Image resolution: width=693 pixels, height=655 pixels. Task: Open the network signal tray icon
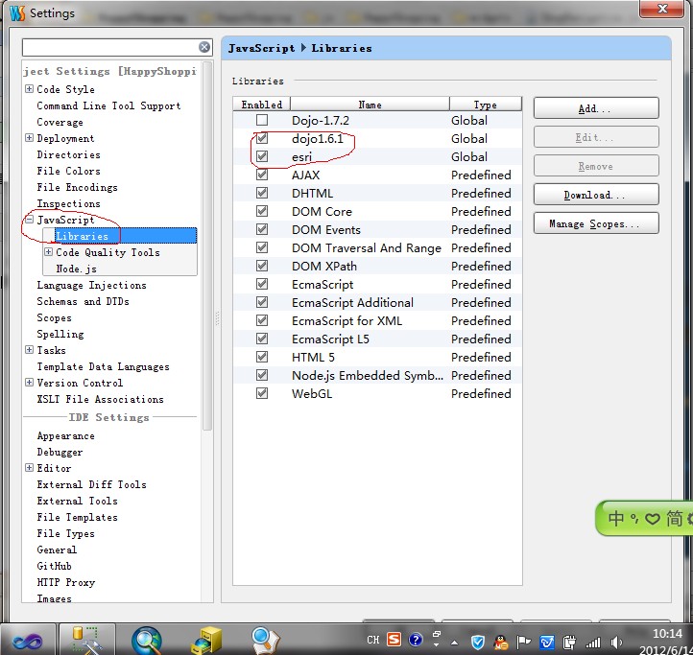[x=592, y=643]
